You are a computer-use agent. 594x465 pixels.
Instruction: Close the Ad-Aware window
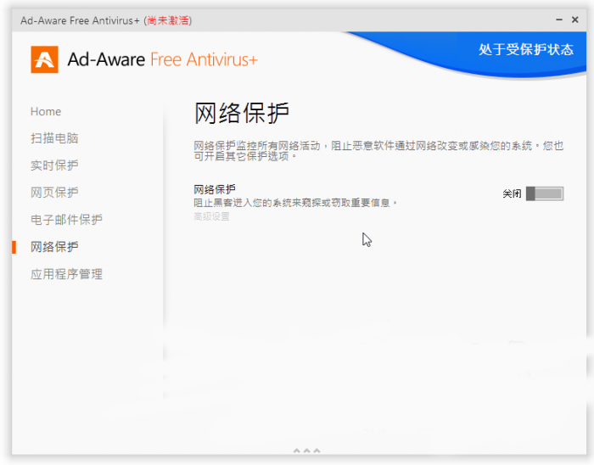(575, 19)
